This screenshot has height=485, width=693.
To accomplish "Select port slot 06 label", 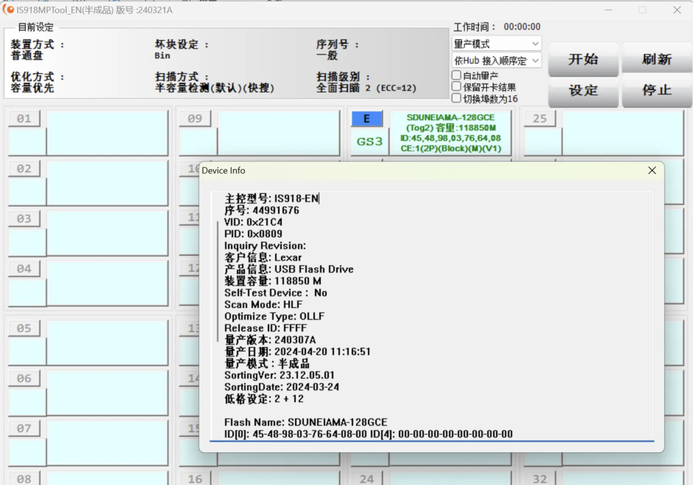I will pos(24,378).
